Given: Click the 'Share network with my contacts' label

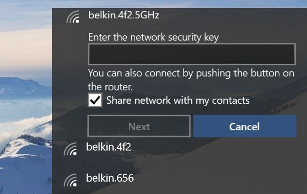Looking at the screenshot, I should 178,101.
